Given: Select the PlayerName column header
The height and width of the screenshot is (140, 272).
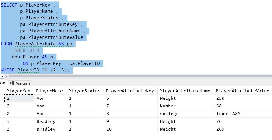Looking at the screenshot, I should 50,91.
